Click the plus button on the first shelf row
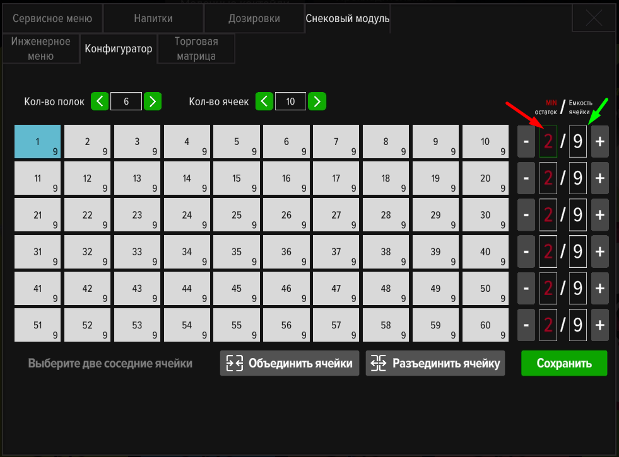Screen dimensions: 619x457 599,142
